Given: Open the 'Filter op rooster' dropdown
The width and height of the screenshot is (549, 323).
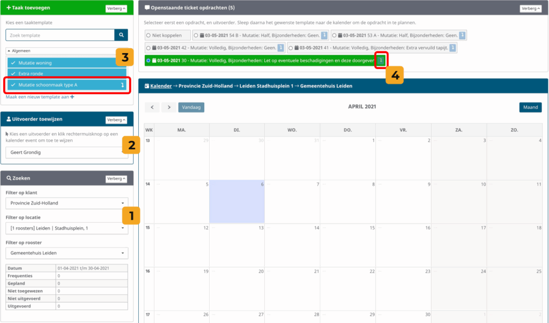Looking at the screenshot, I should coord(66,253).
